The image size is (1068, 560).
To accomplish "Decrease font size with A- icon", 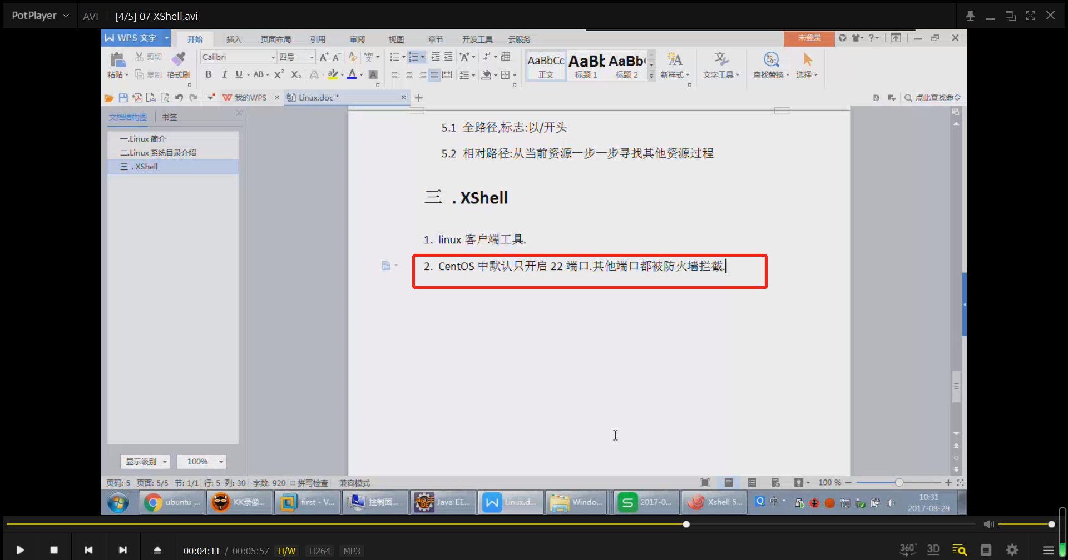I will pyautogui.click(x=337, y=57).
